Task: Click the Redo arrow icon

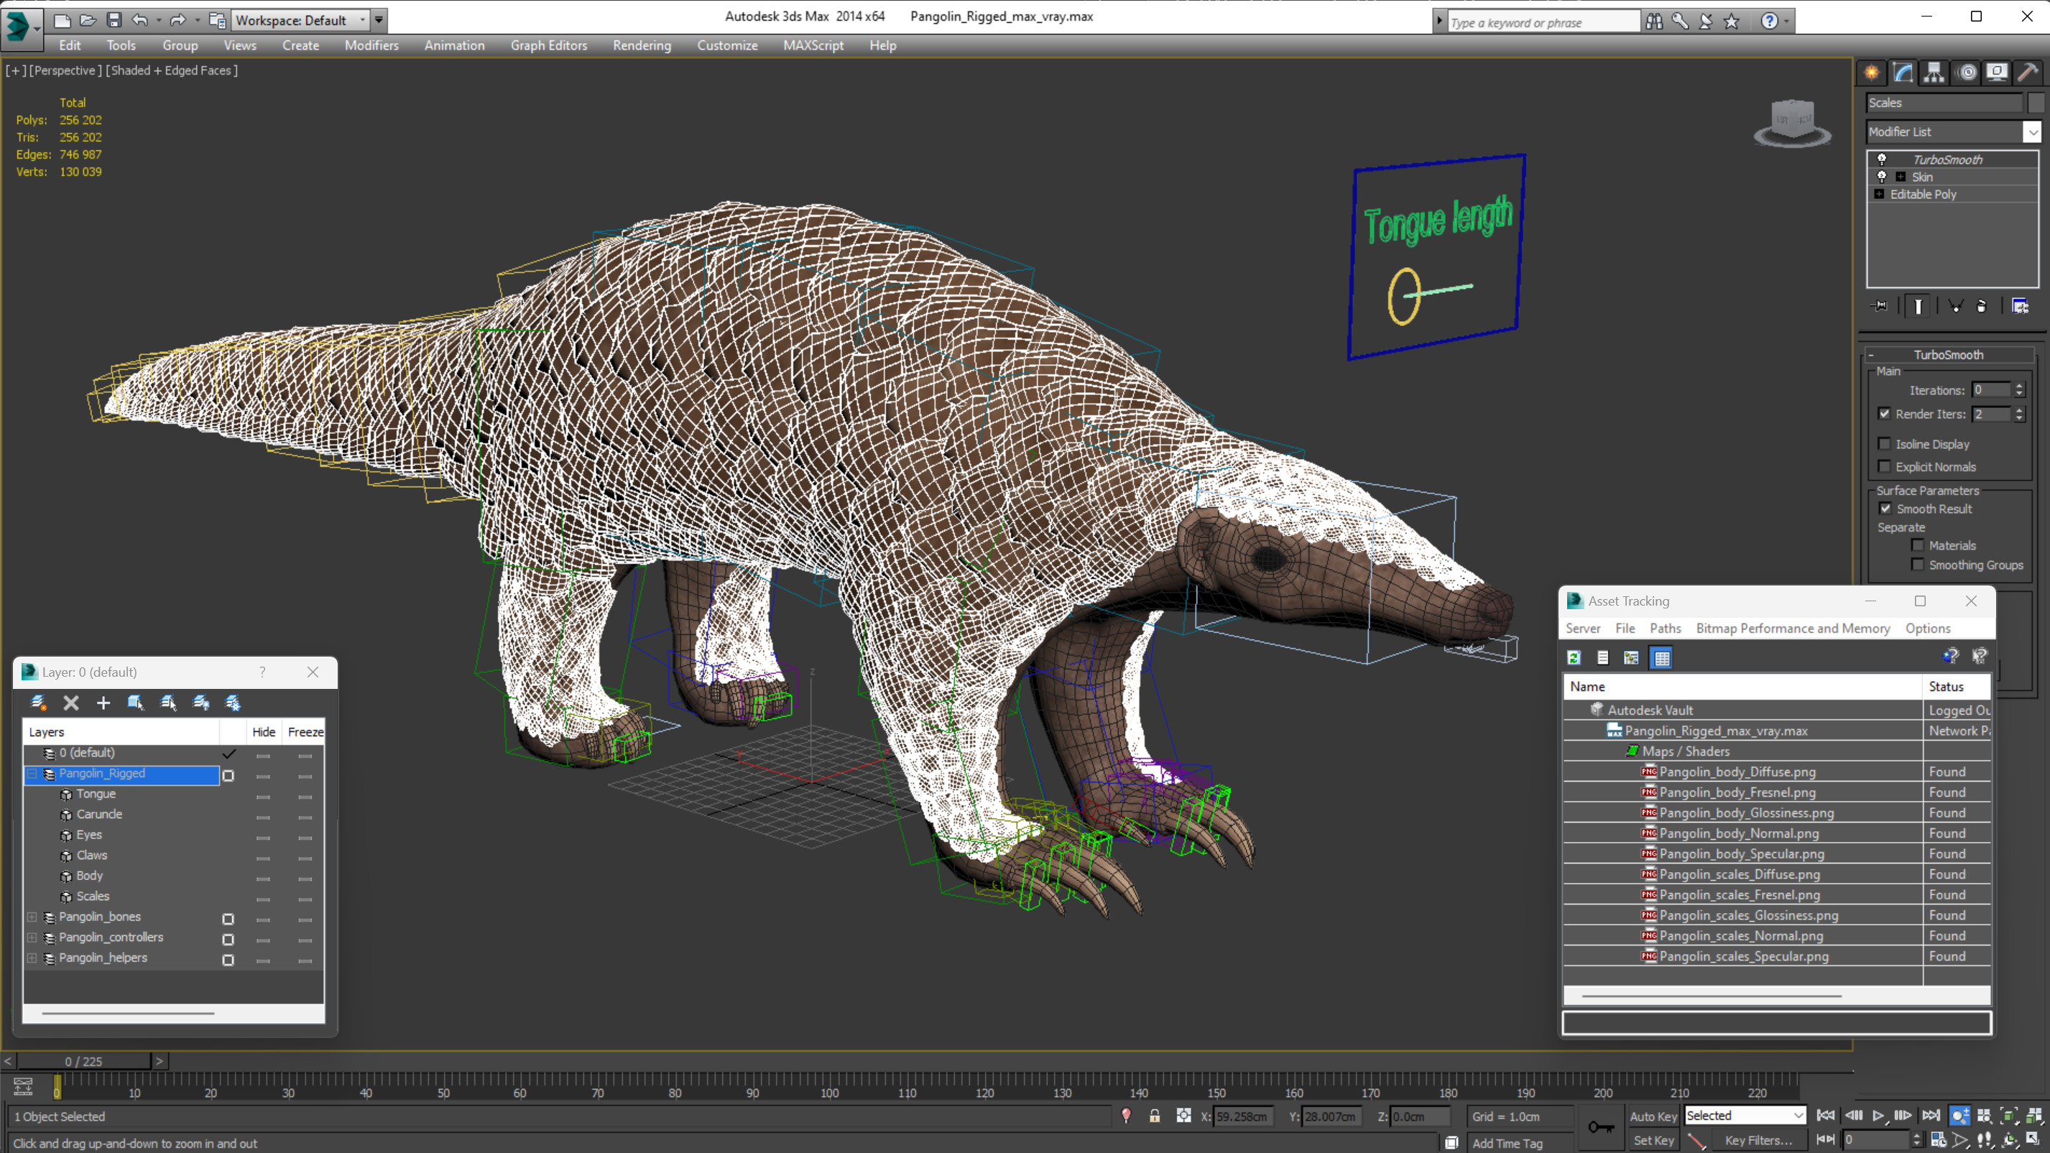Action: (x=177, y=21)
